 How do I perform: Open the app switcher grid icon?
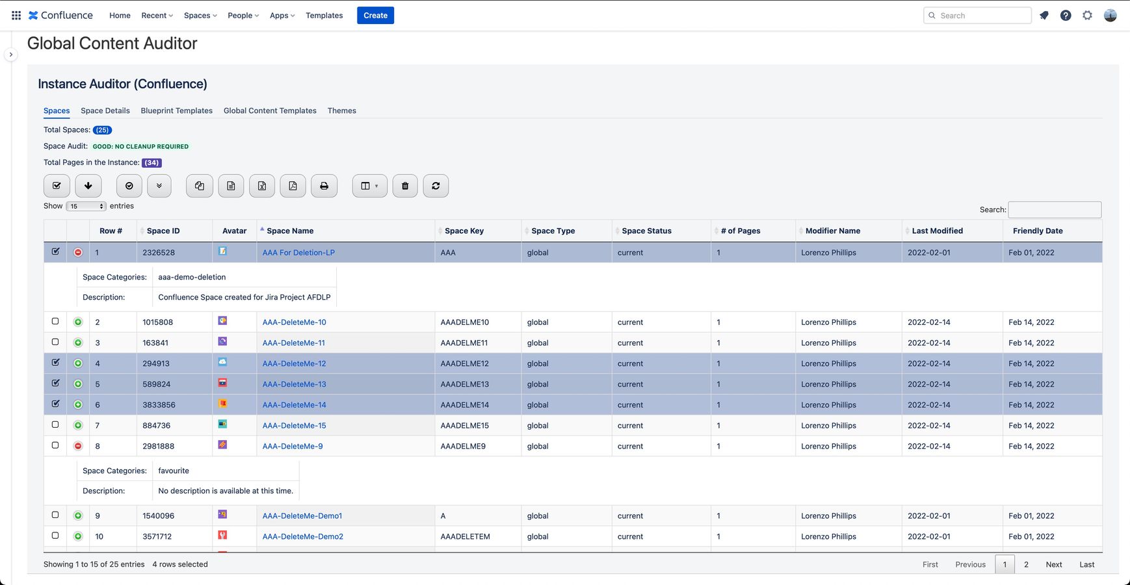pyautogui.click(x=16, y=16)
